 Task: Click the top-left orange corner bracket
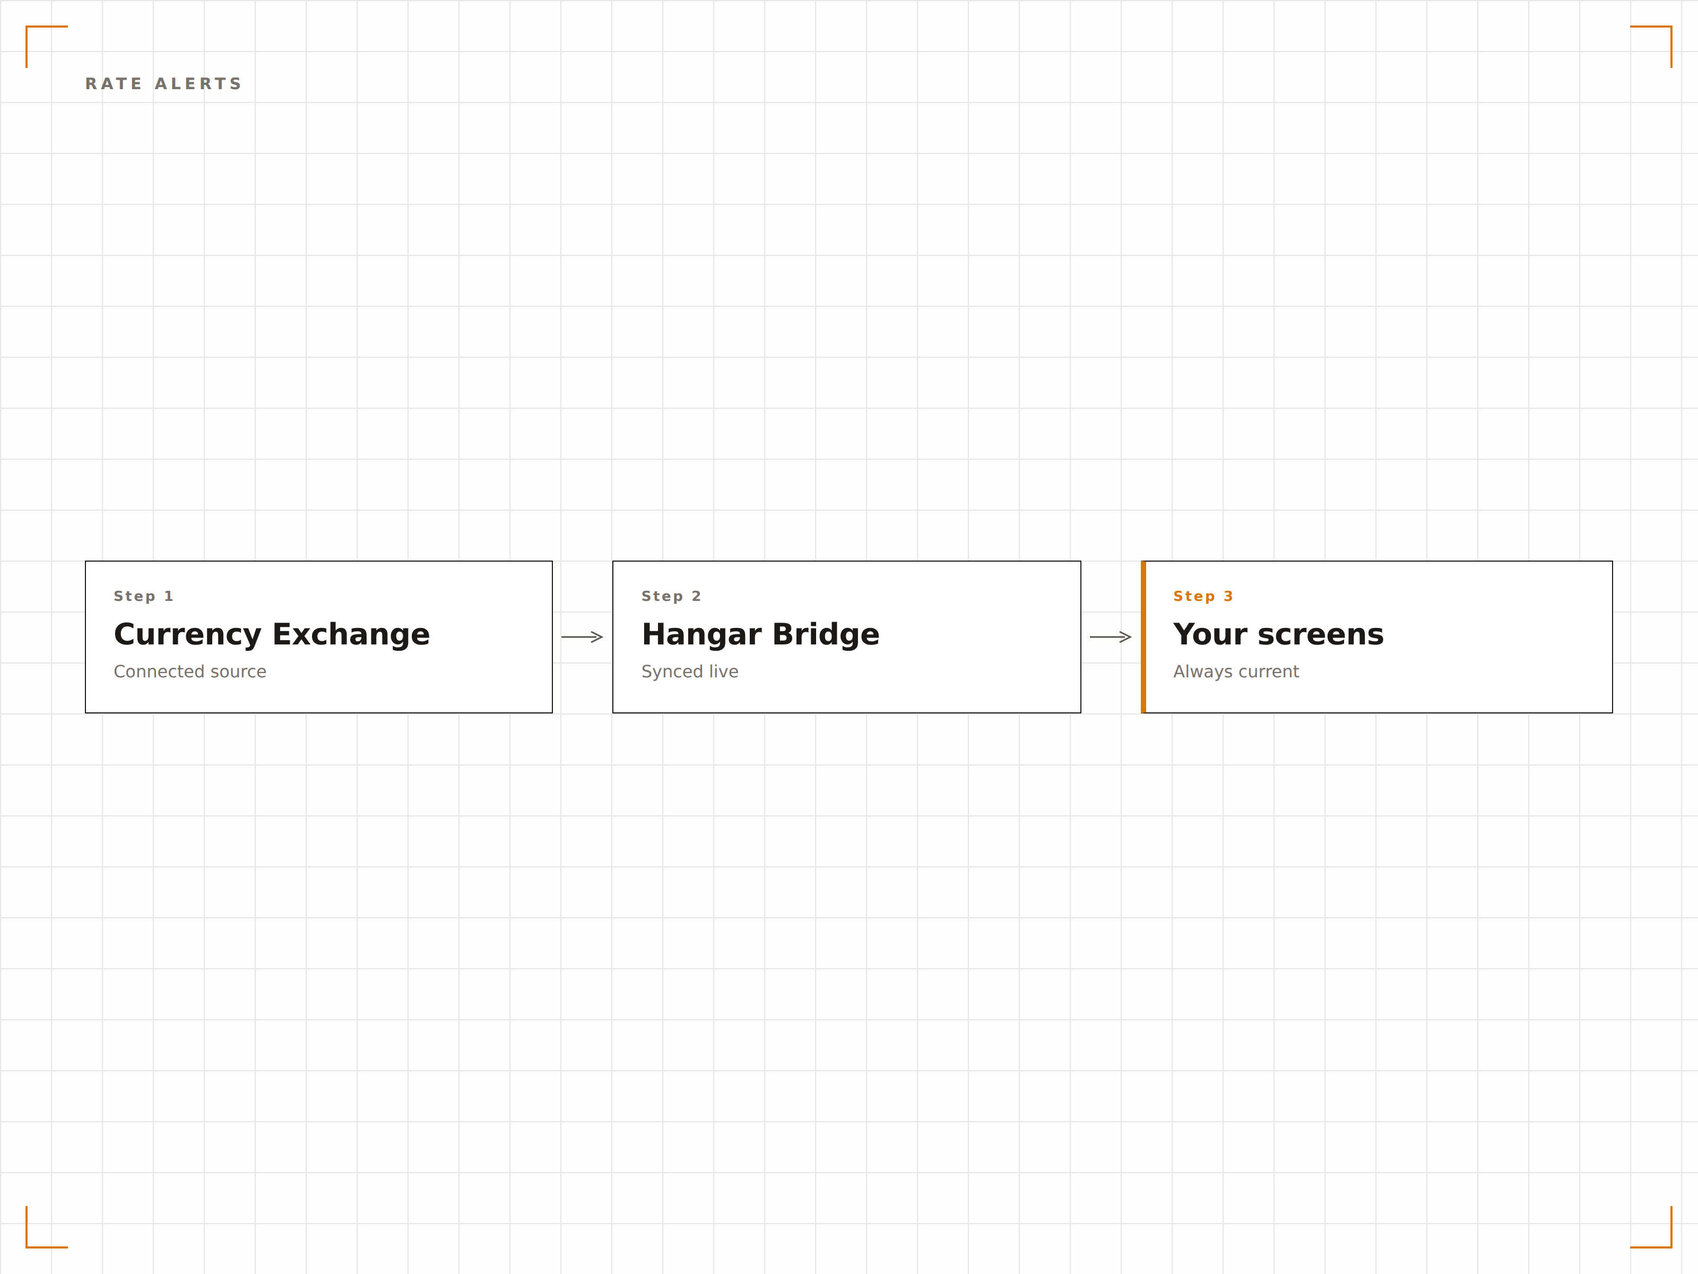(46, 46)
